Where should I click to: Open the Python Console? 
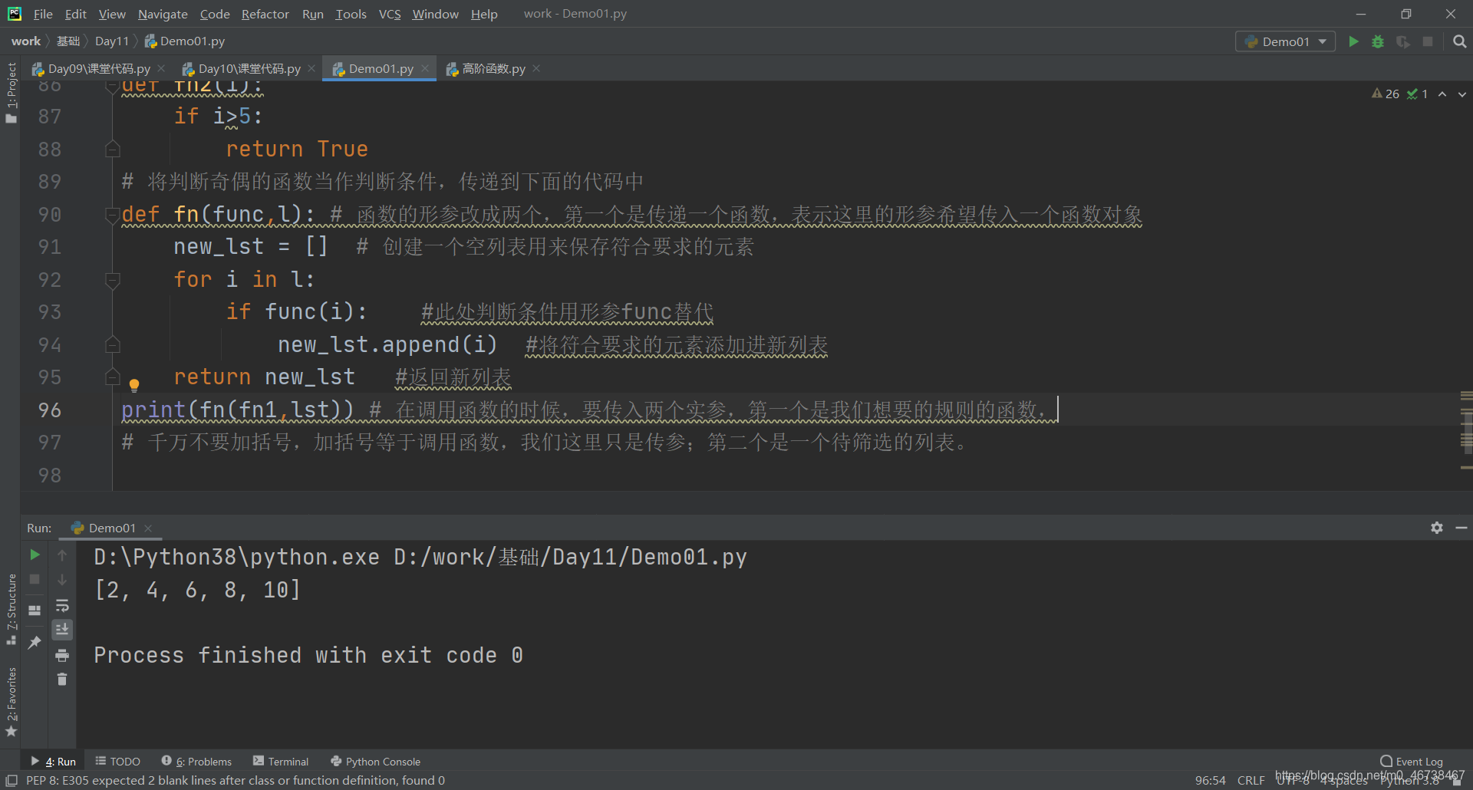375,762
